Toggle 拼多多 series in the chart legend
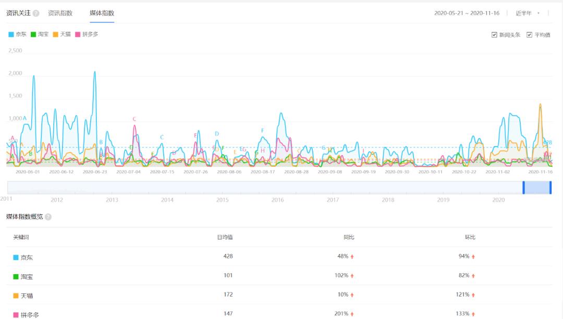 pos(87,34)
